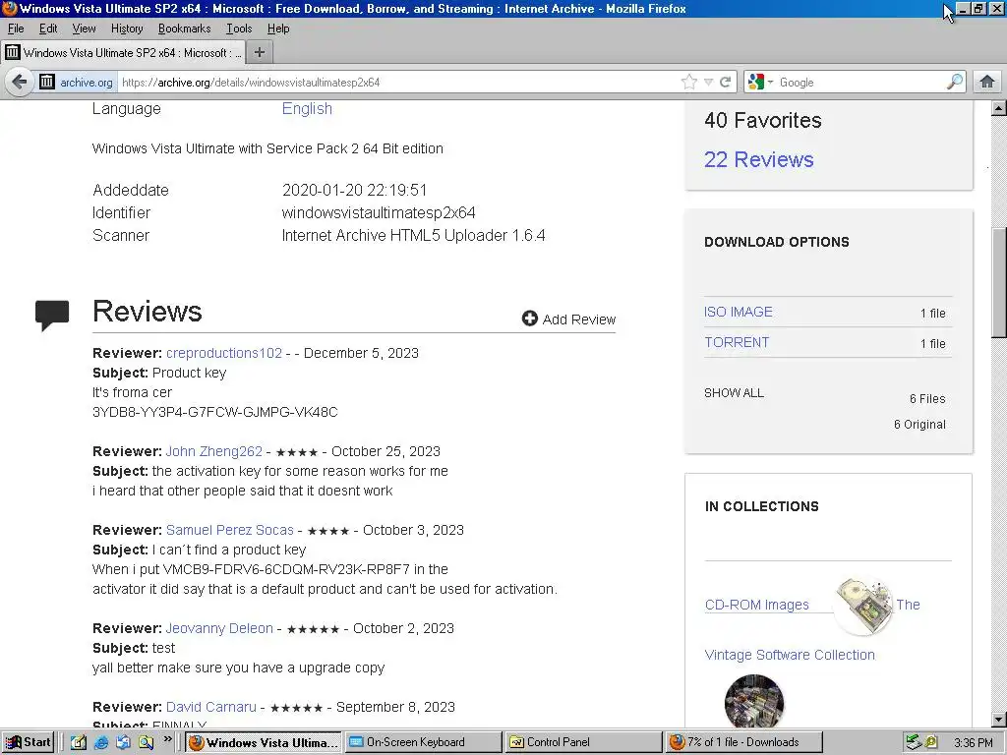Open the Tools menu
This screenshot has height=755, width=1007.
pyautogui.click(x=239, y=29)
